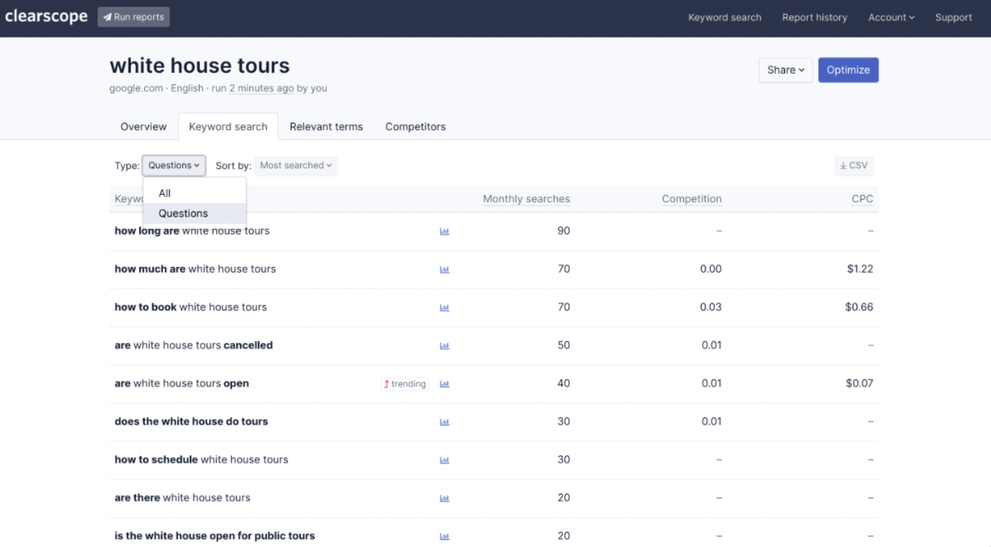Click the 90 monthly searches value
Image resolution: width=991 pixels, height=547 pixels.
pyautogui.click(x=564, y=231)
